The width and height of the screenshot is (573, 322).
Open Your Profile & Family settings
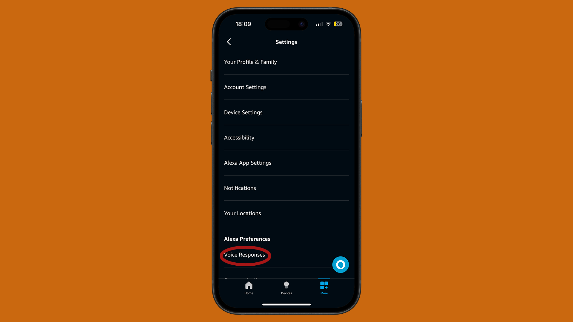point(250,62)
